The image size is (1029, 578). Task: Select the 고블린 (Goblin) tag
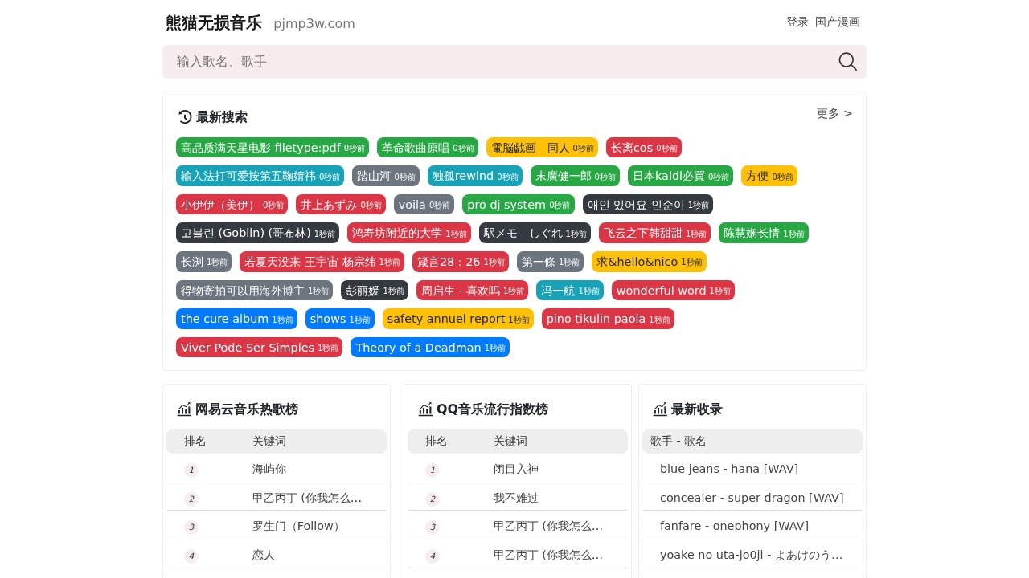tap(257, 233)
